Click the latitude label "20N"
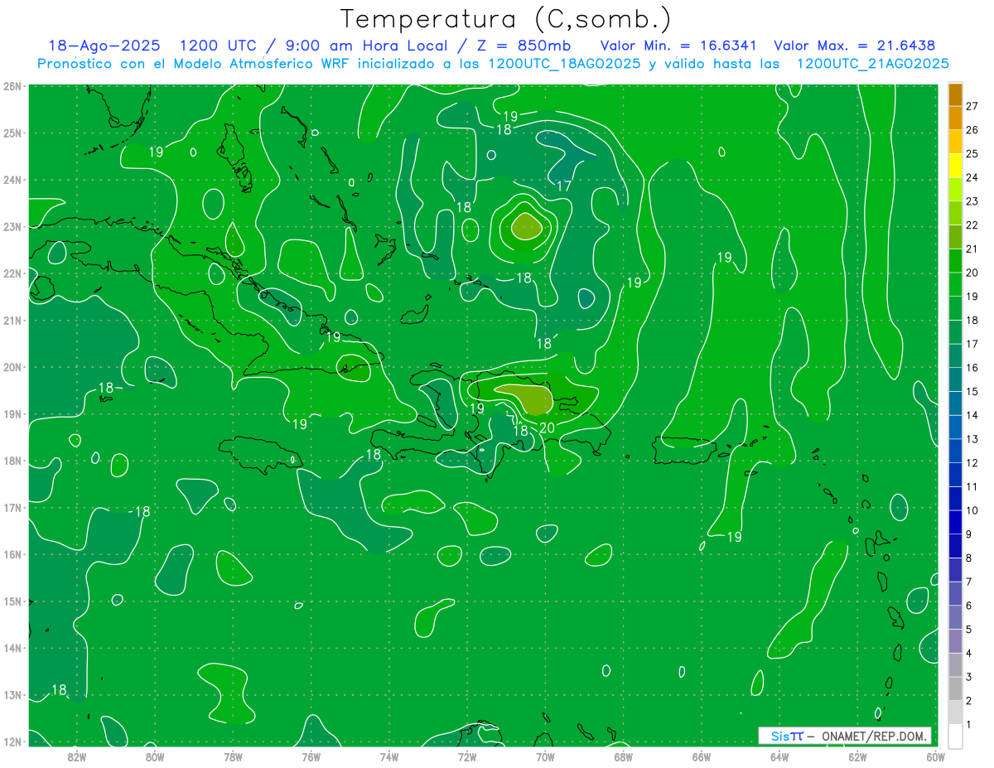The width and height of the screenshot is (994, 768). click(x=12, y=367)
